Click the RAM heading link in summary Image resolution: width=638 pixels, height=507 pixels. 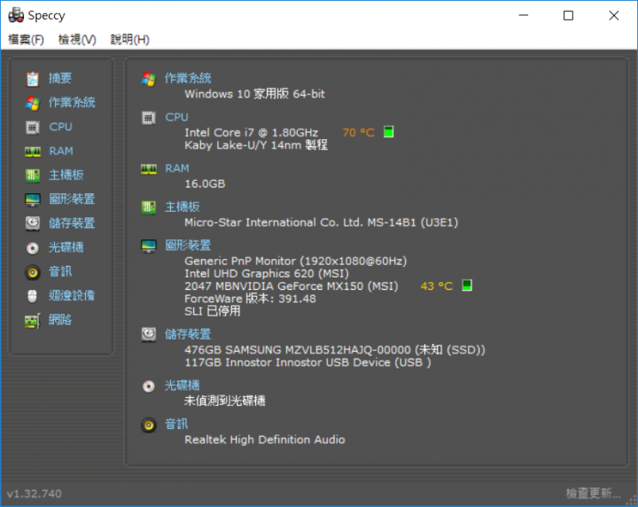(x=177, y=168)
